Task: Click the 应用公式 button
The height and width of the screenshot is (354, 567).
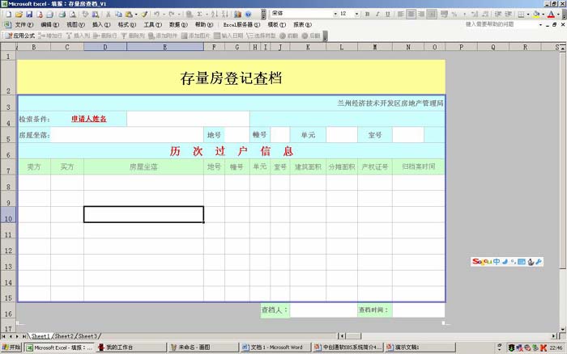Action: (19, 36)
